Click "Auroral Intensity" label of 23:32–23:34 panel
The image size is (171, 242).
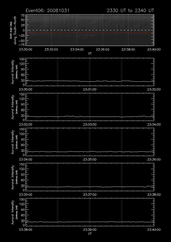tap(13, 107)
